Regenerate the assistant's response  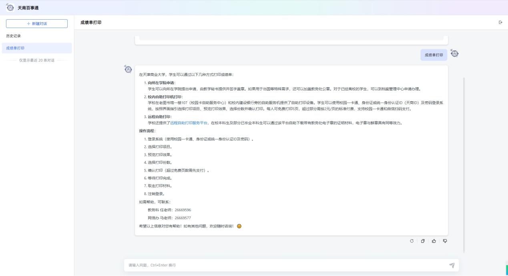pyautogui.click(x=412, y=241)
